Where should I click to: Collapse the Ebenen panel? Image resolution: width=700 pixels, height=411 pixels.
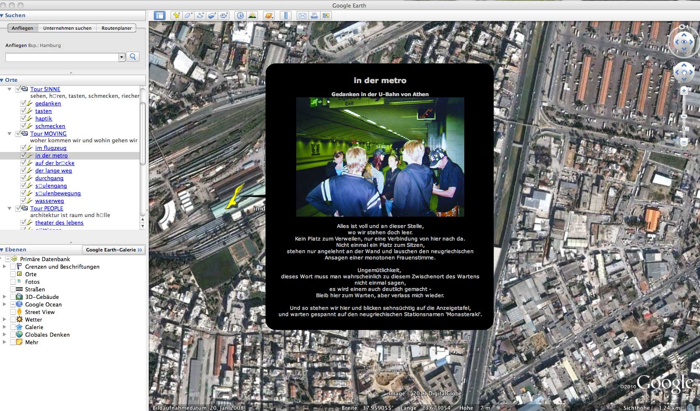2,249
